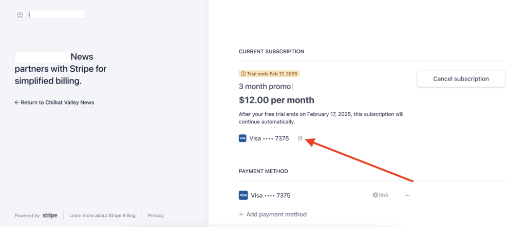Click the back arrow before Return to Chilkat

click(17, 102)
